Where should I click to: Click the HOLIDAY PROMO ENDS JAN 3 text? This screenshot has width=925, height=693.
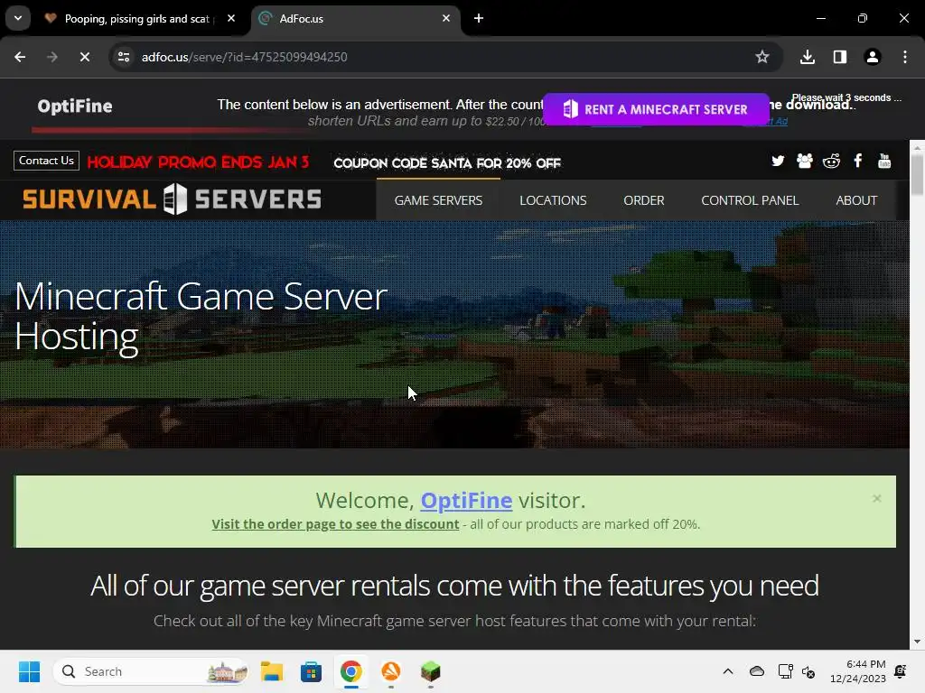click(x=198, y=162)
